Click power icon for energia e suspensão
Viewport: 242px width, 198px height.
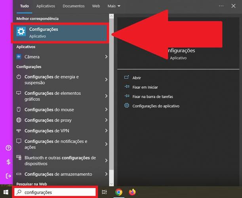[x=19, y=77]
